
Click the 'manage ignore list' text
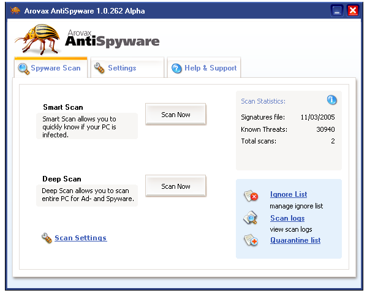(297, 206)
